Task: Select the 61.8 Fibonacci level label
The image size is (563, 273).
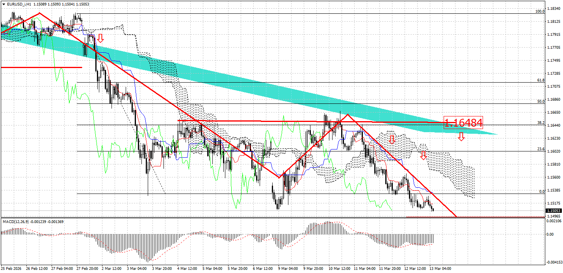Action: point(541,80)
